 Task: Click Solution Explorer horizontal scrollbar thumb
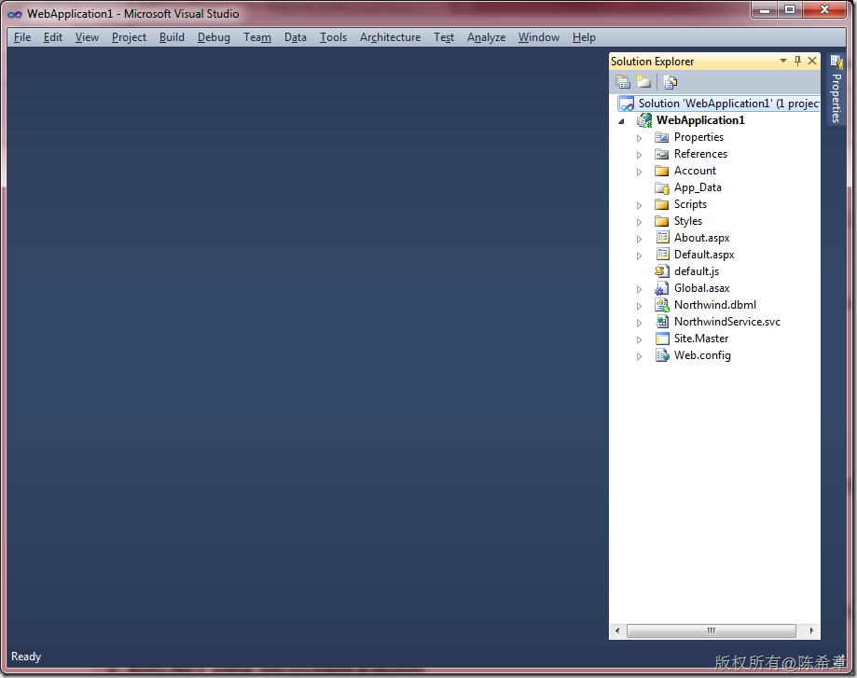coord(712,630)
